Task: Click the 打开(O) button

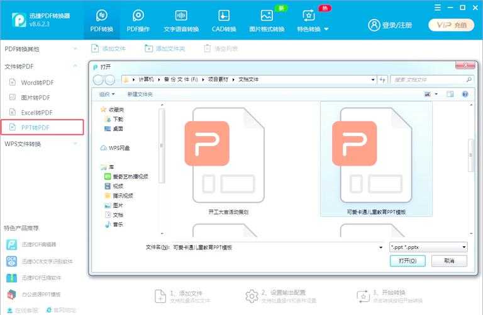Action: (407, 261)
